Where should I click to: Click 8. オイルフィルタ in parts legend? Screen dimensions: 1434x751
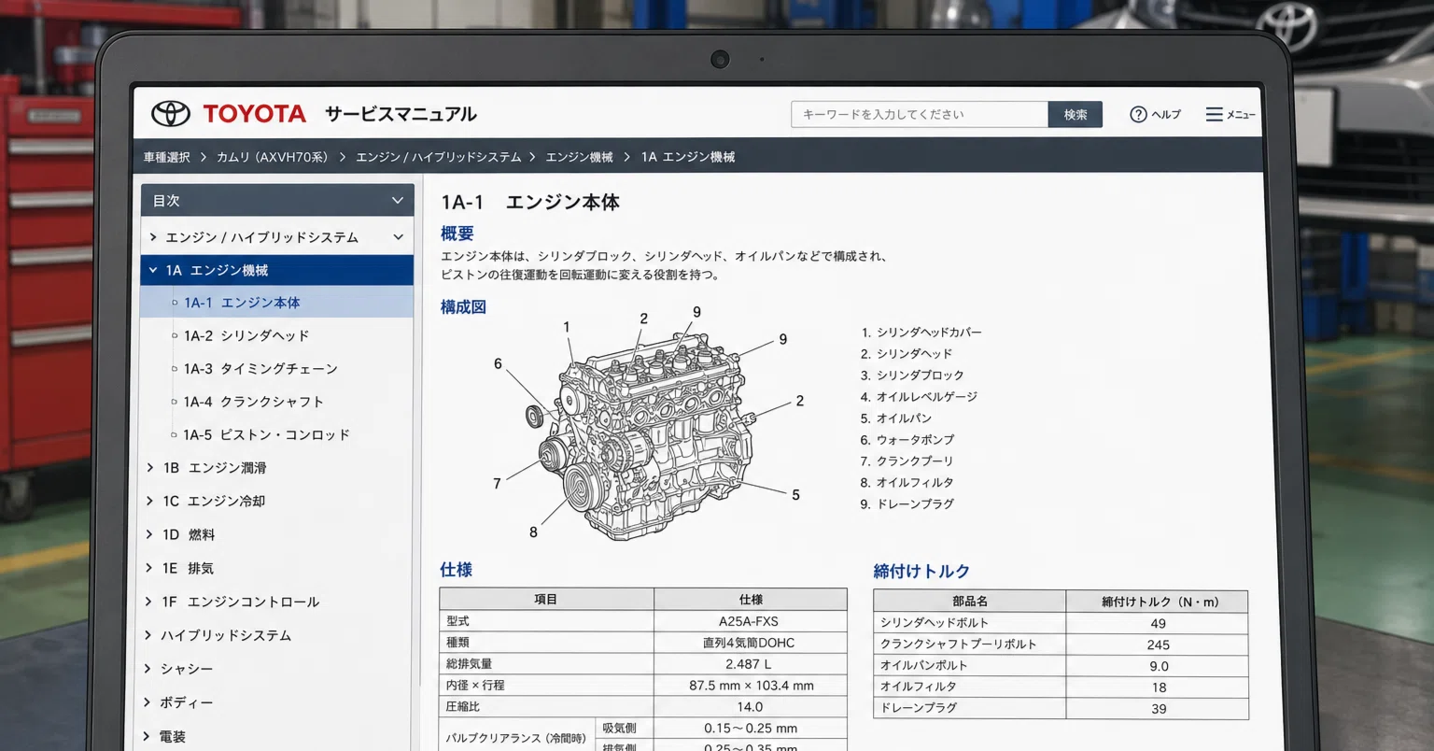pyautogui.click(x=907, y=483)
